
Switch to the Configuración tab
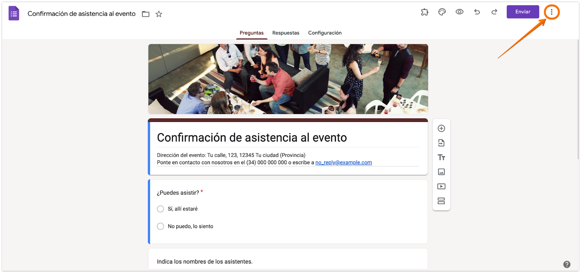coord(325,33)
